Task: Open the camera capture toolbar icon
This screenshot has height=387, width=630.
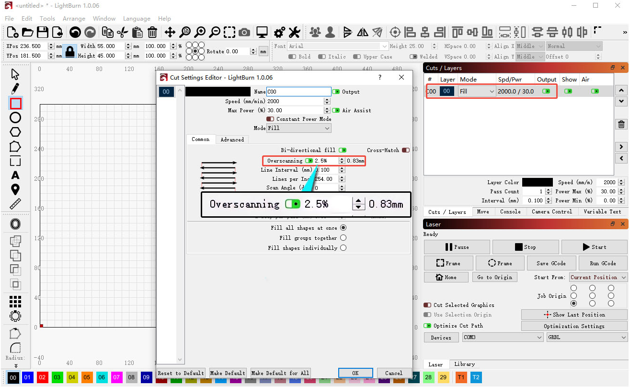Action: click(244, 32)
